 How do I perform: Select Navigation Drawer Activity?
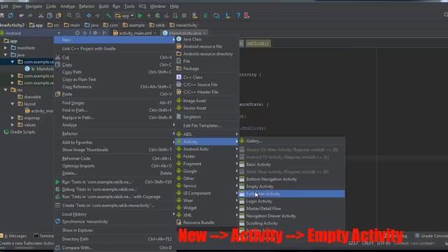point(292,216)
